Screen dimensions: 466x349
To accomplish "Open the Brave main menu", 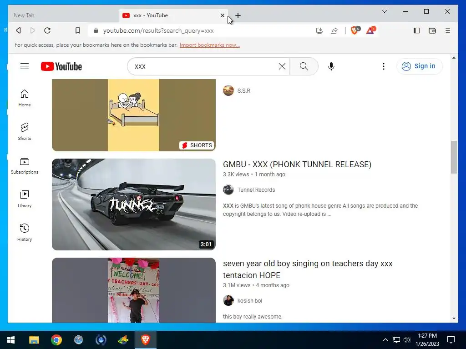I will point(448,30).
